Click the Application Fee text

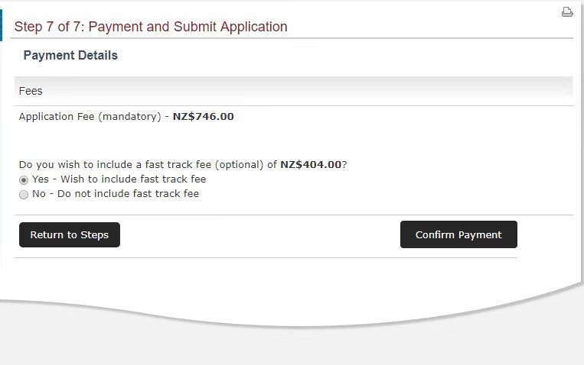pos(57,117)
